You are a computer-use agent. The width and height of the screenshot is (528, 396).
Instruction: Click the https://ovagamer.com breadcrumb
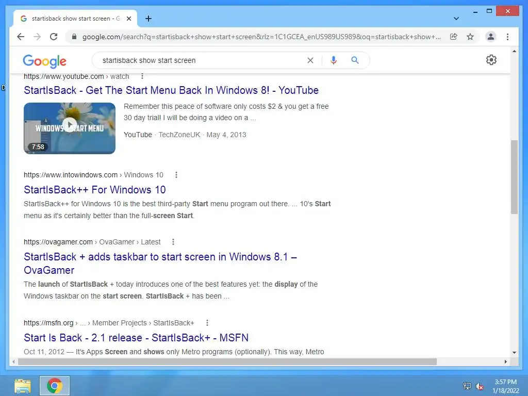coord(58,242)
